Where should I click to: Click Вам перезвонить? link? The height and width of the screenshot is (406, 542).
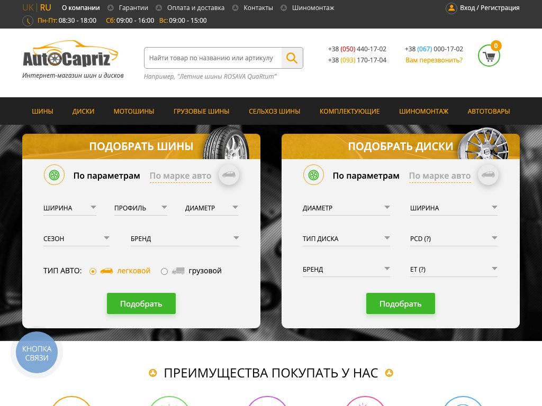pyautogui.click(x=434, y=60)
